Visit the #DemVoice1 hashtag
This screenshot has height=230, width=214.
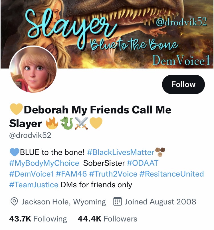[x=31, y=174]
